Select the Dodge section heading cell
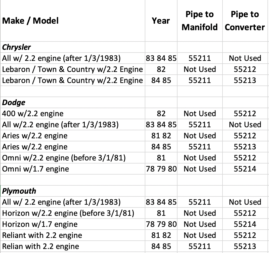Viewport: 269px width, 253px height. tap(14, 103)
